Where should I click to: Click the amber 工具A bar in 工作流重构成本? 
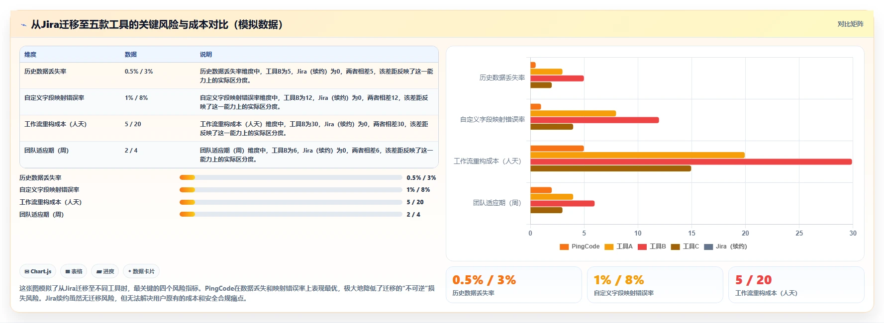click(x=637, y=155)
